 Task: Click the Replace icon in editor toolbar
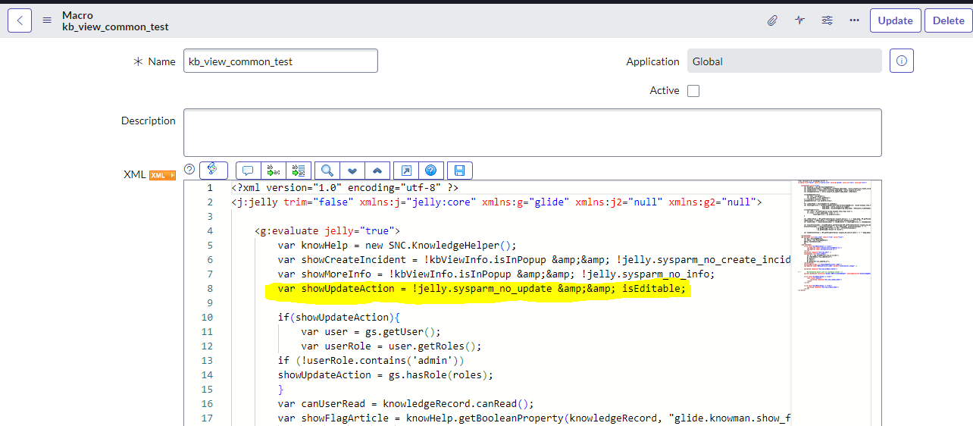(x=274, y=170)
